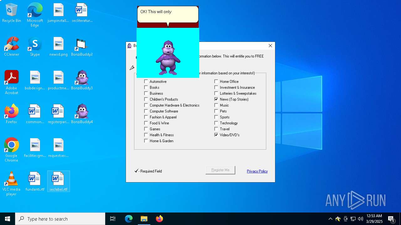Open the VLC media player shortcut
This screenshot has width=401, height=225.
[x=12, y=184]
